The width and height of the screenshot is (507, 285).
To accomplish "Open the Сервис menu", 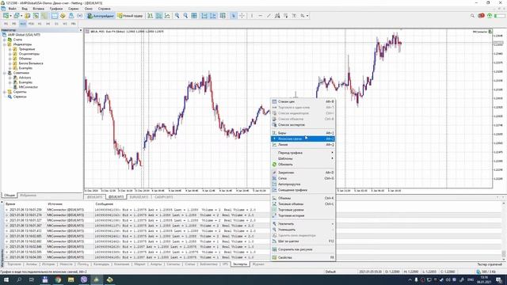I will click(x=74, y=9).
